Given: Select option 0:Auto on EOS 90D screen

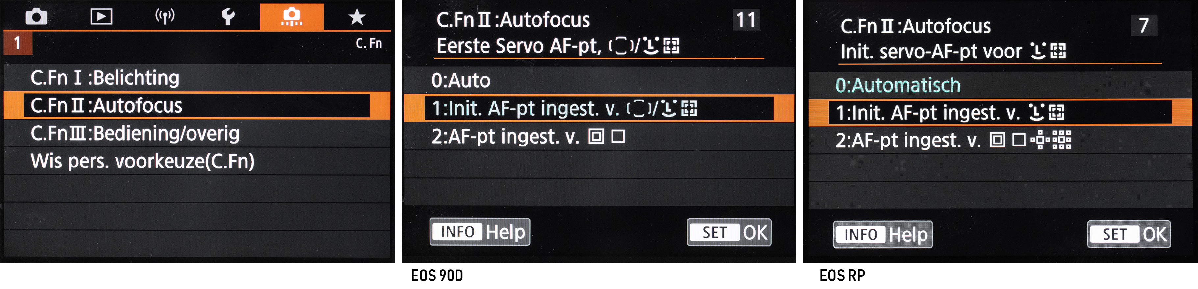Looking at the screenshot, I should [x=461, y=81].
